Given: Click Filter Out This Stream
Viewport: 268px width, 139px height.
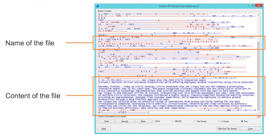Looking at the screenshot, I should click(x=227, y=129).
